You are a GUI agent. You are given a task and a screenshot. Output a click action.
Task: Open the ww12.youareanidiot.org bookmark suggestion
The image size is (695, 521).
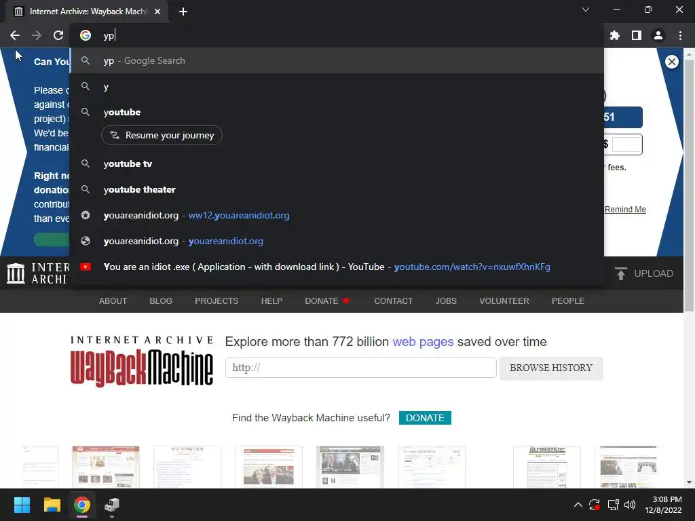(x=337, y=215)
